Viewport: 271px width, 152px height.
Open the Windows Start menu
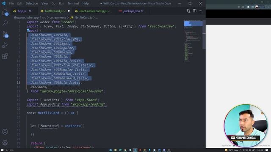coord(2,150)
